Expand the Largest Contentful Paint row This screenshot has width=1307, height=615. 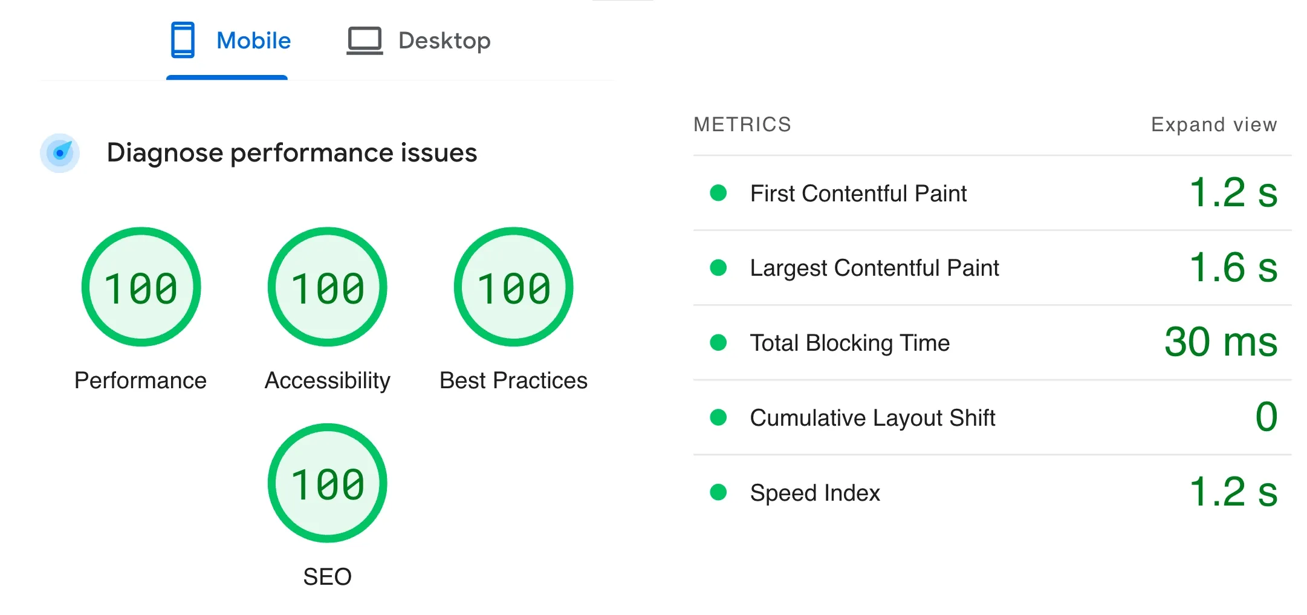click(874, 268)
